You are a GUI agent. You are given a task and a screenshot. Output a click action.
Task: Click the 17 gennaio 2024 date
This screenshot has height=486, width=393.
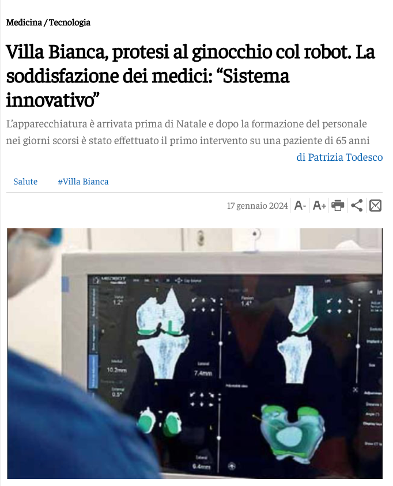pyautogui.click(x=258, y=205)
